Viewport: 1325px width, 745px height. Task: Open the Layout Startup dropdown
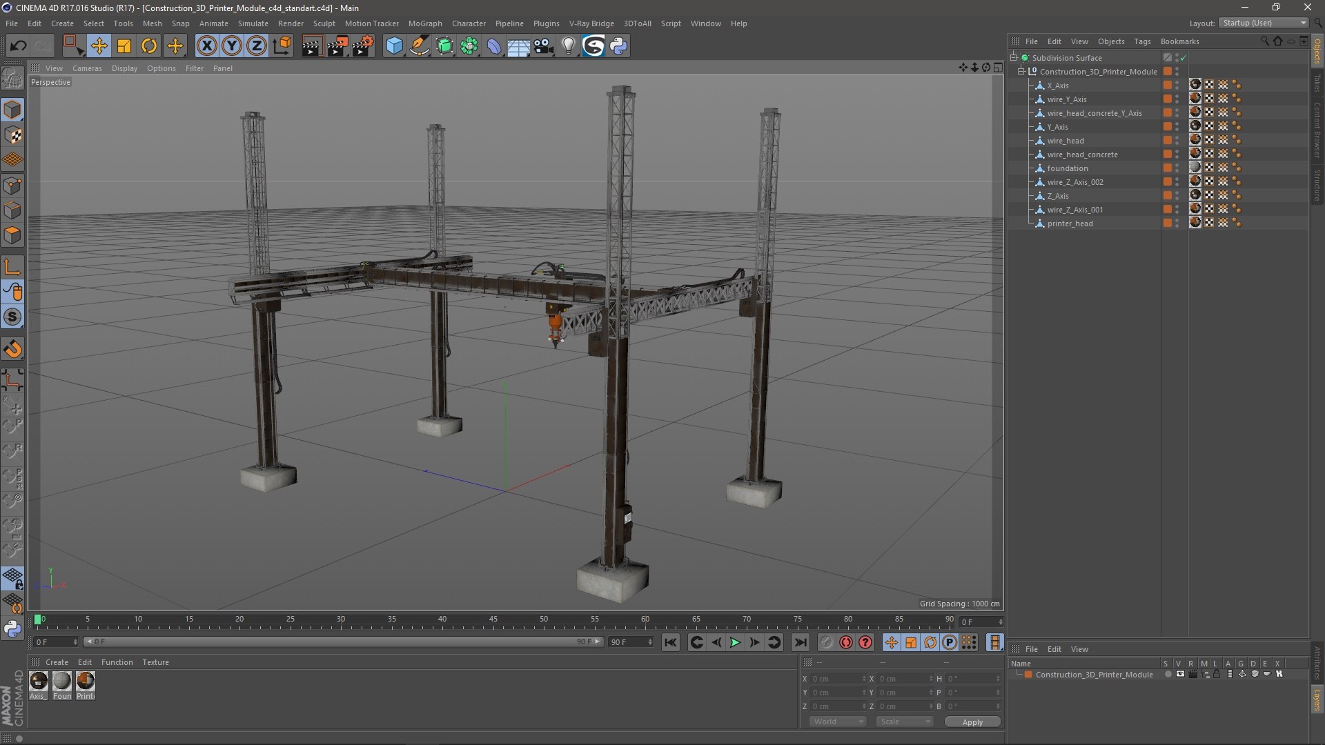1264,23
